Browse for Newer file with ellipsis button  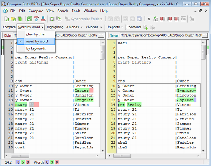pos(205,35)
